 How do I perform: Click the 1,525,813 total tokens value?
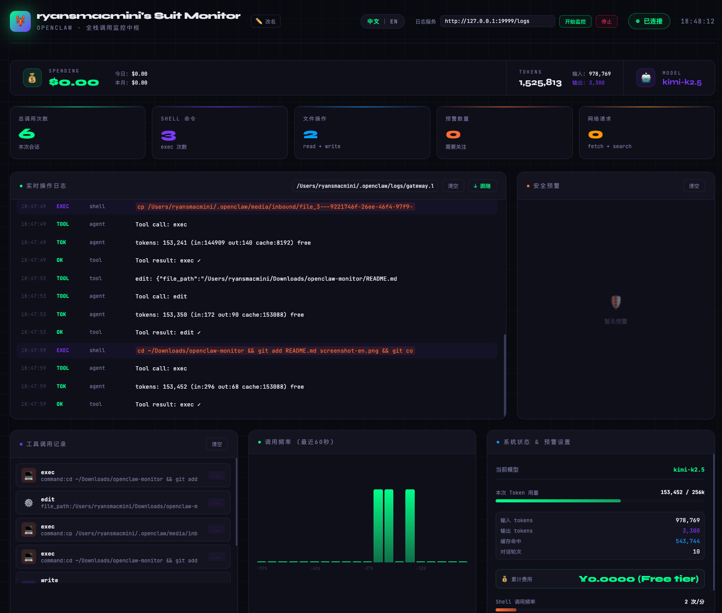coord(540,82)
